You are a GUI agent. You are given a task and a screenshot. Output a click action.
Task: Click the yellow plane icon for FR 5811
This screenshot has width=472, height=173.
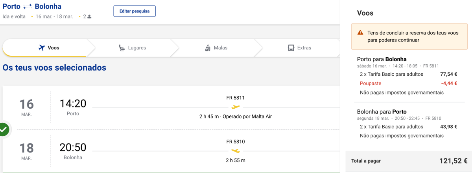(236, 107)
